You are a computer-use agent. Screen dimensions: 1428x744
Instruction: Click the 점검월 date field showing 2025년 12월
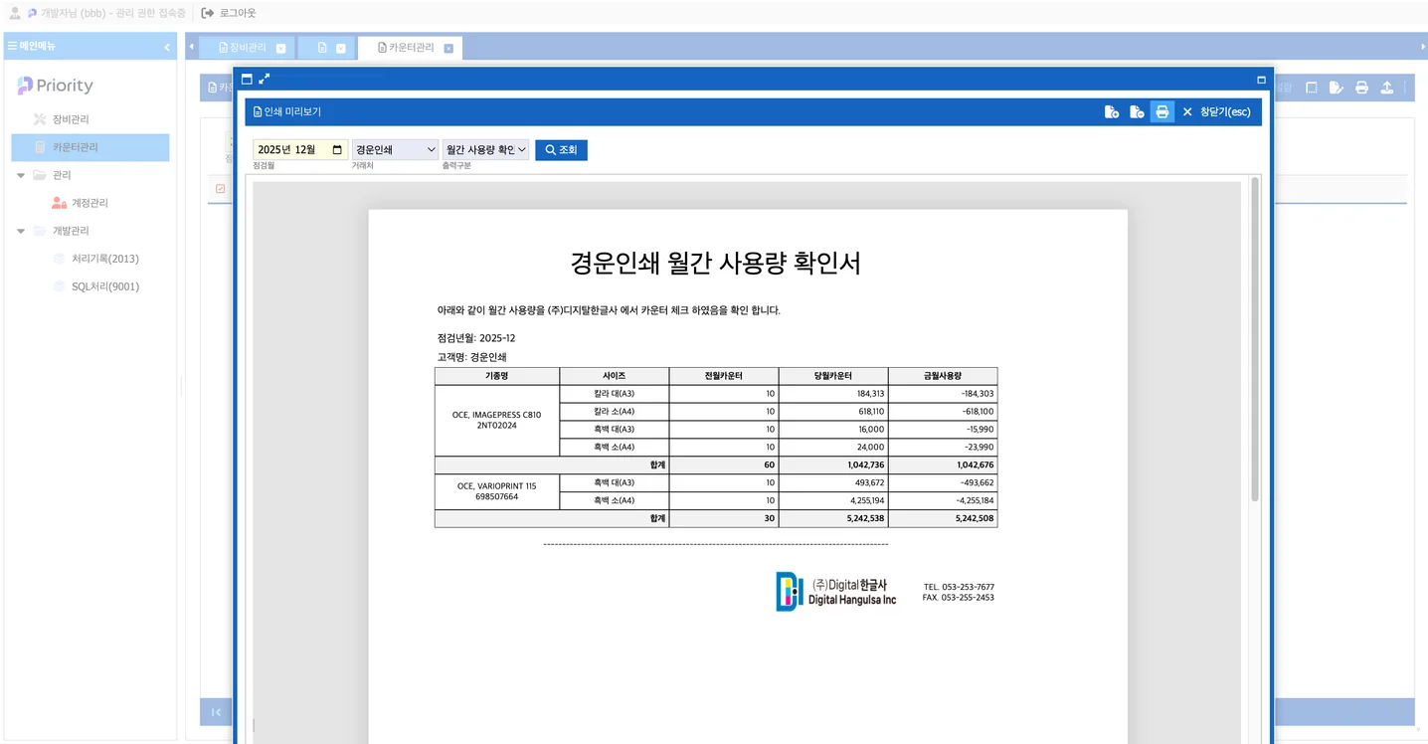pos(301,149)
